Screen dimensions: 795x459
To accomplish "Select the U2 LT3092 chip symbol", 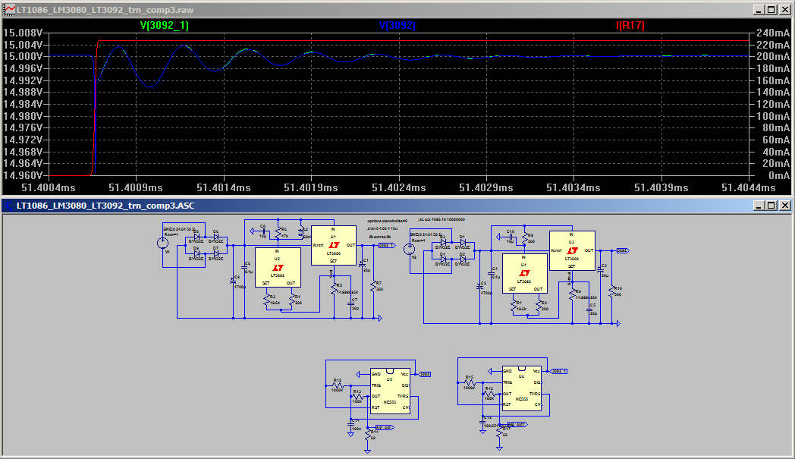I will click(278, 268).
